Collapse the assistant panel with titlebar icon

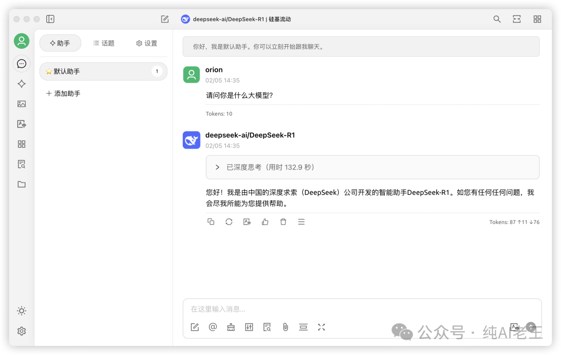(50, 19)
